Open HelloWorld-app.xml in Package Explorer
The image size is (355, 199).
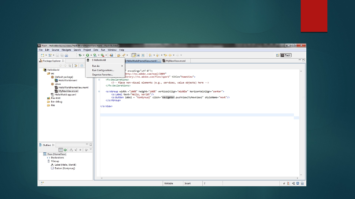[65, 95]
